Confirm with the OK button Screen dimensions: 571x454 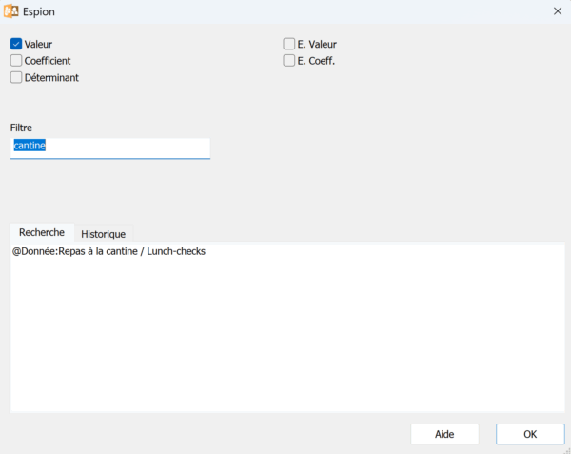coord(529,434)
